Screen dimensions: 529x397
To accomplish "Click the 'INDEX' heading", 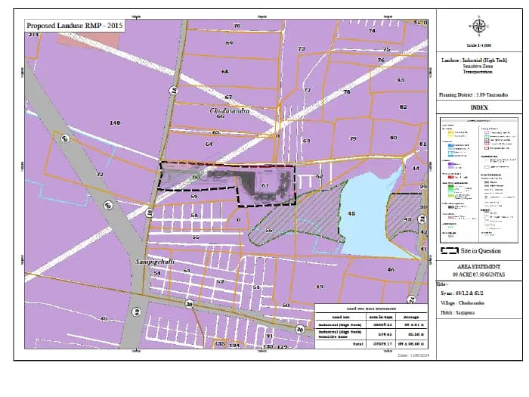I will click(479, 107).
